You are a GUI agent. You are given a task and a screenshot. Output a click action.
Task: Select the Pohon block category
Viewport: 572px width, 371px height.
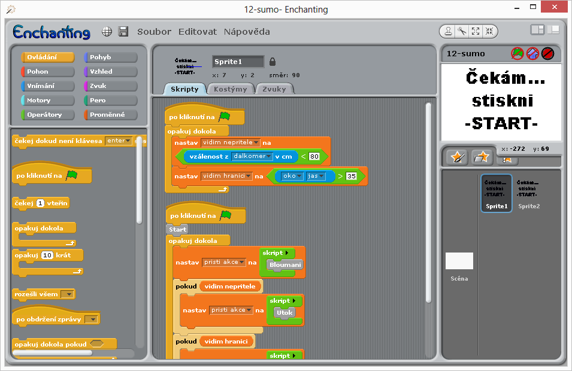click(x=48, y=71)
